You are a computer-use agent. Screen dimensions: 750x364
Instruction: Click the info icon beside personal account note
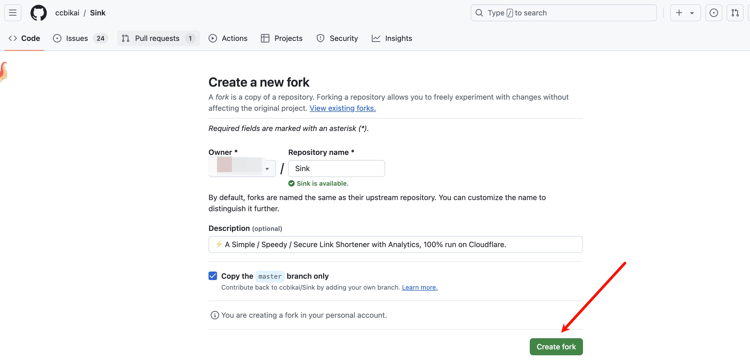[215, 315]
